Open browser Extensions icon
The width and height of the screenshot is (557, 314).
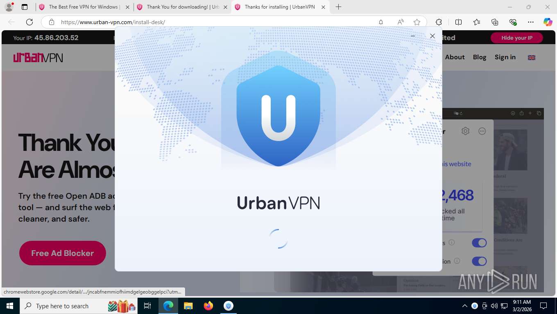439,22
